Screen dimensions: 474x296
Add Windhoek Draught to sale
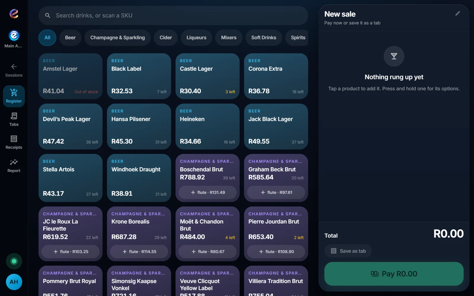pos(139,178)
